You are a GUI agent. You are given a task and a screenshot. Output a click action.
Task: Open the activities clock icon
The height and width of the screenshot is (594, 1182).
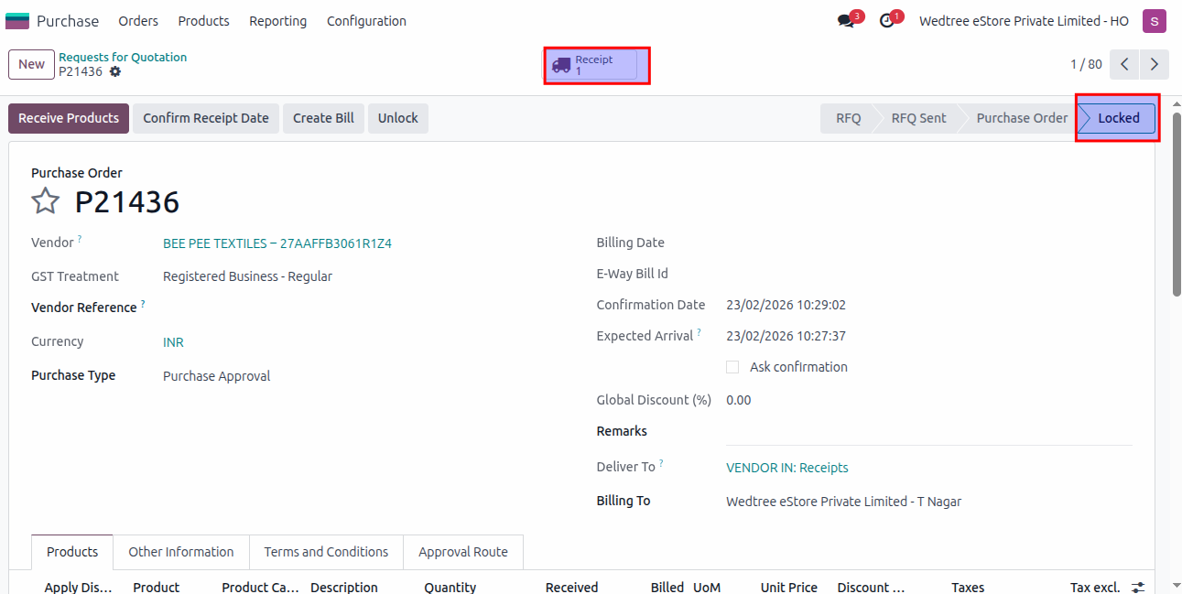click(x=886, y=21)
